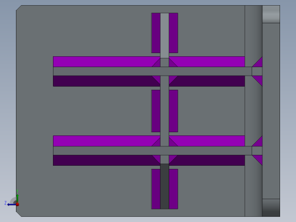Select the bottom dark shaft segment
Screen dimensions: 296x222
pyautogui.click(x=165, y=186)
